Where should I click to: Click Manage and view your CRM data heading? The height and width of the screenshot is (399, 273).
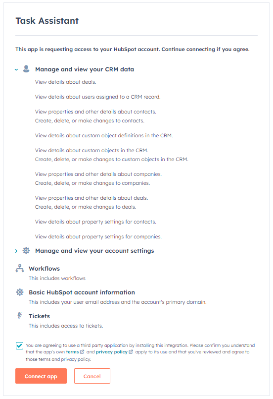tap(85, 69)
